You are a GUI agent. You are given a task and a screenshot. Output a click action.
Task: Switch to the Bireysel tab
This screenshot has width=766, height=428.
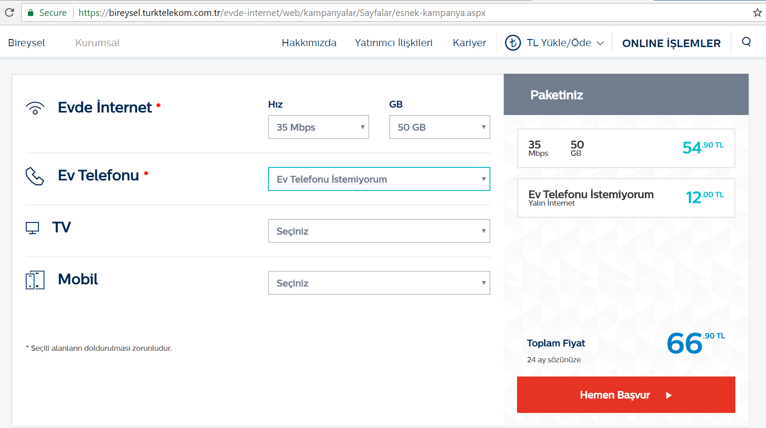click(x=27, y=43)
